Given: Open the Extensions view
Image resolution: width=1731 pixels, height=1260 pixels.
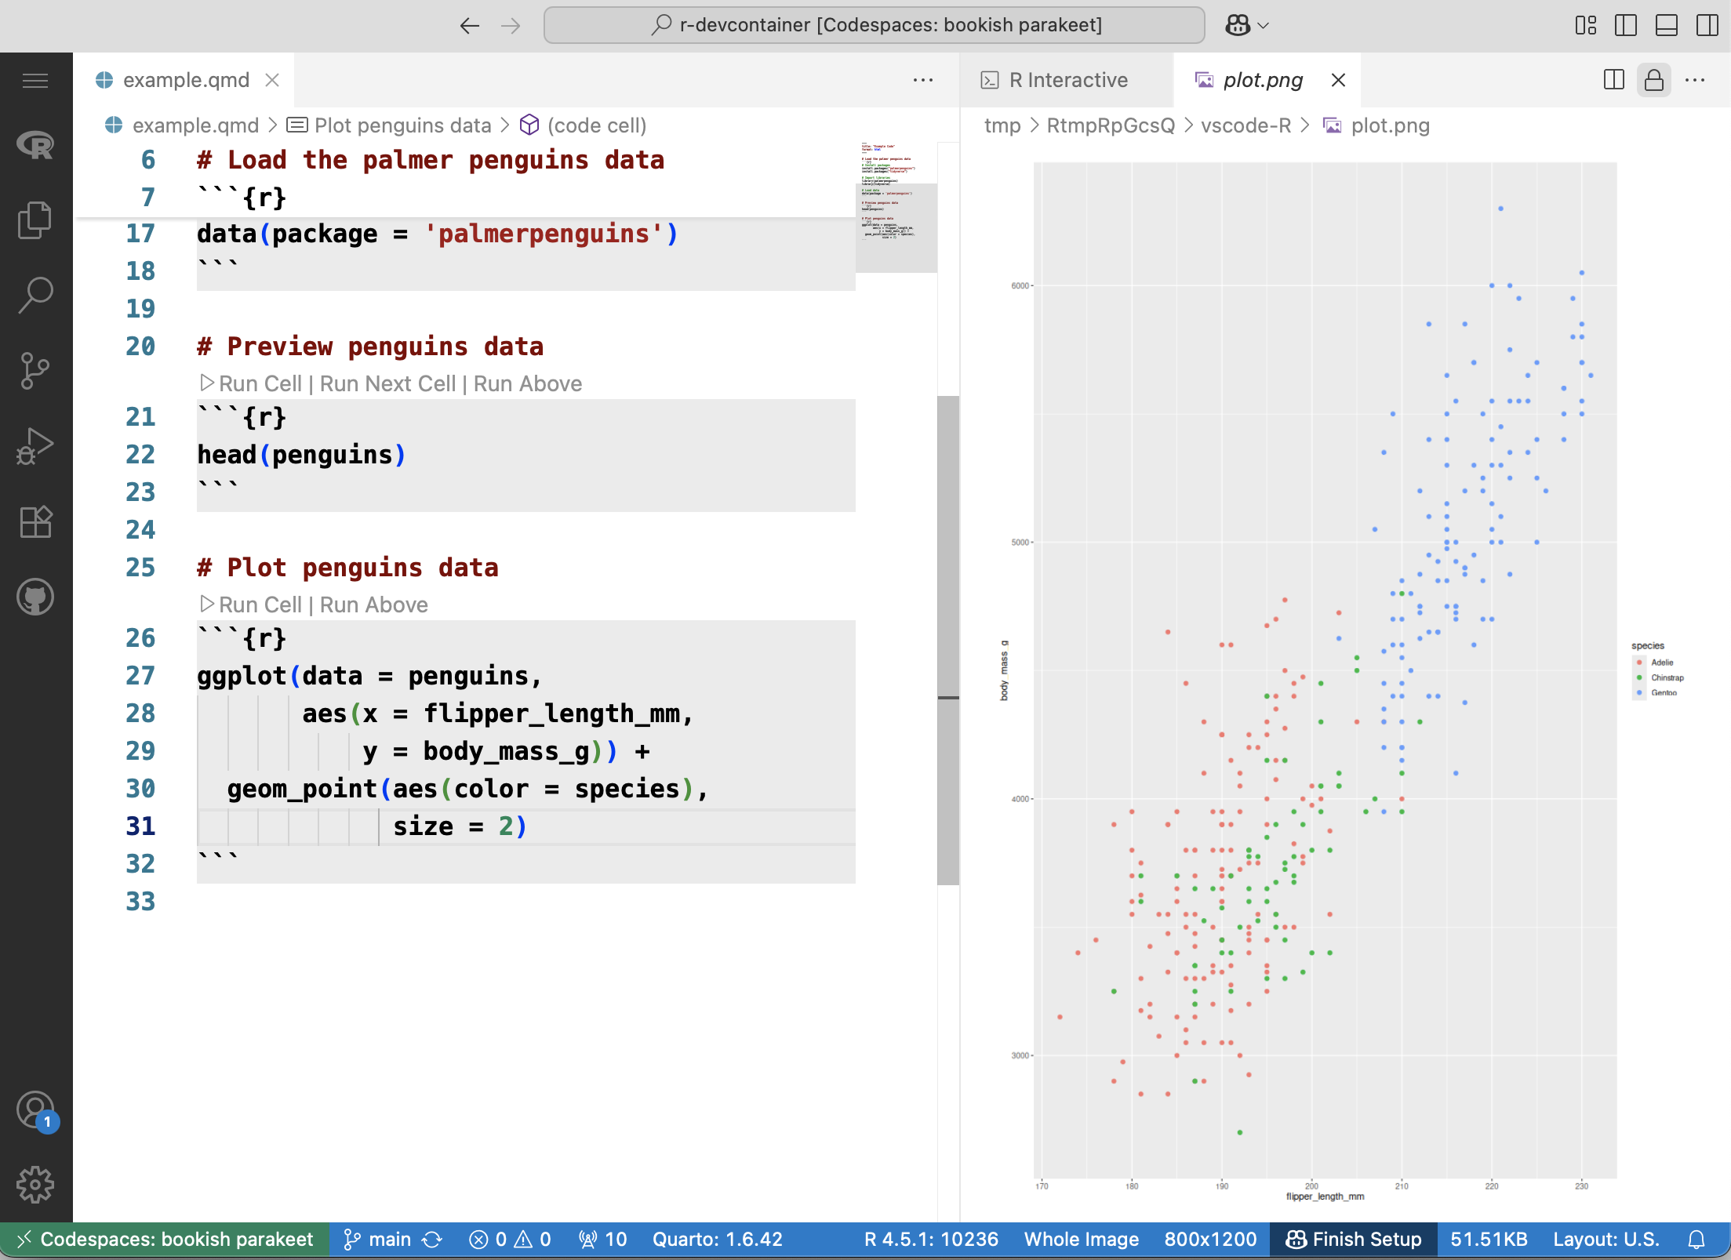Looking at the screenshot, I should click(x=35, y=521).
